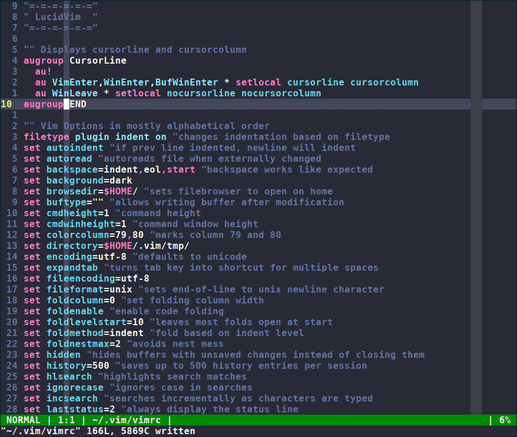
Task: Click the 'set hlsearch' option
Action: coord(58,376)
